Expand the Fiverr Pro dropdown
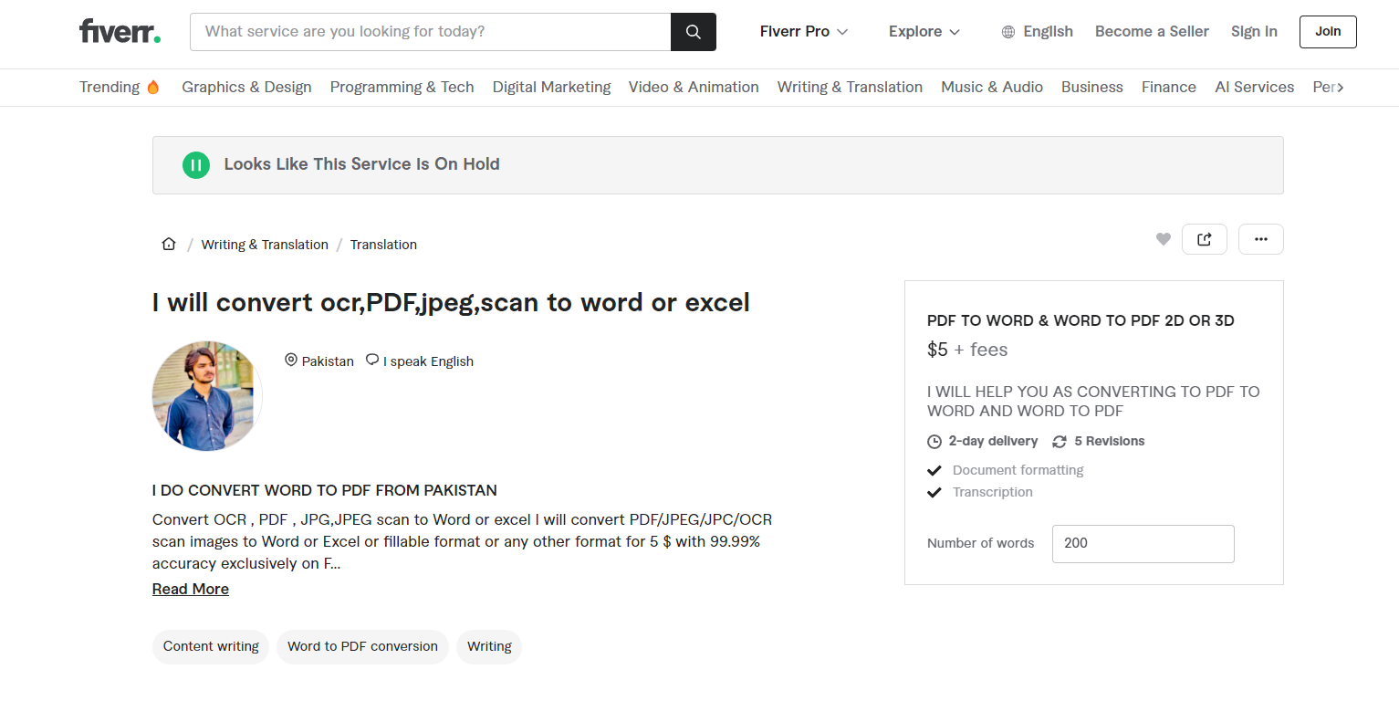This screenshot has height=722, width=1399. [x=803, y=32]
